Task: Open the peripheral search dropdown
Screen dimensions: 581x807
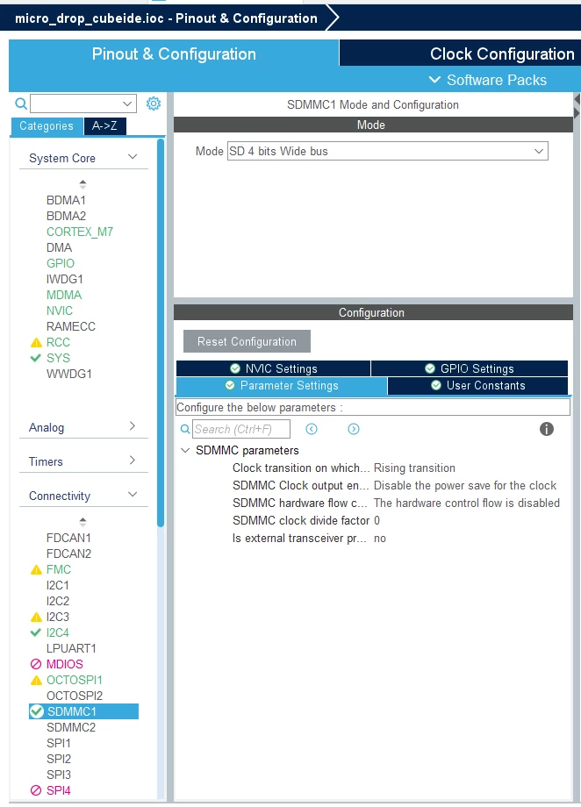Action: pos(127,104)
